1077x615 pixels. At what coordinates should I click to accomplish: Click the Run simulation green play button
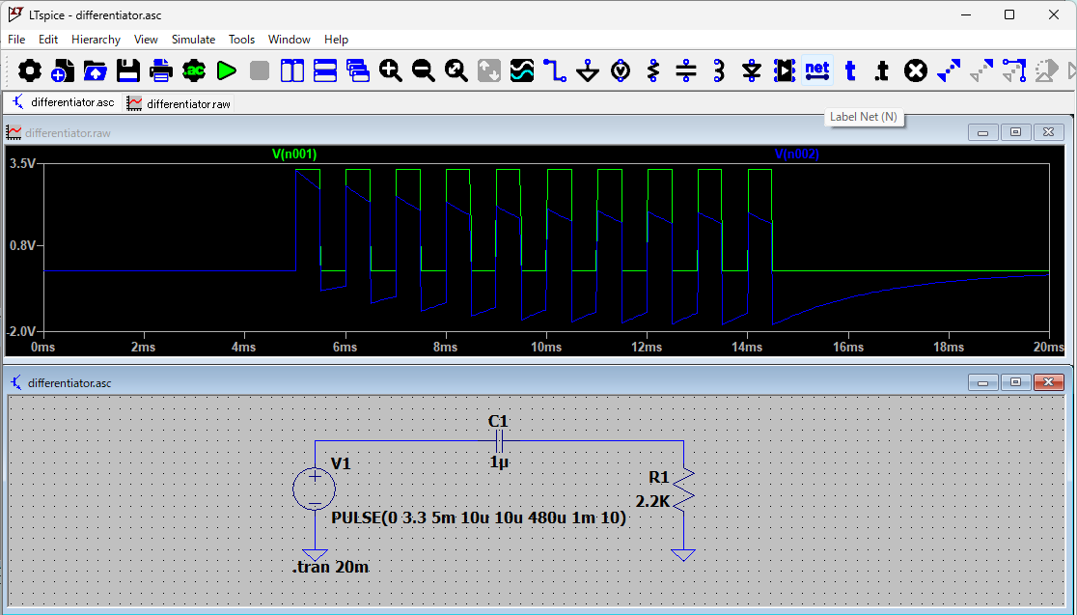(227, 70)
